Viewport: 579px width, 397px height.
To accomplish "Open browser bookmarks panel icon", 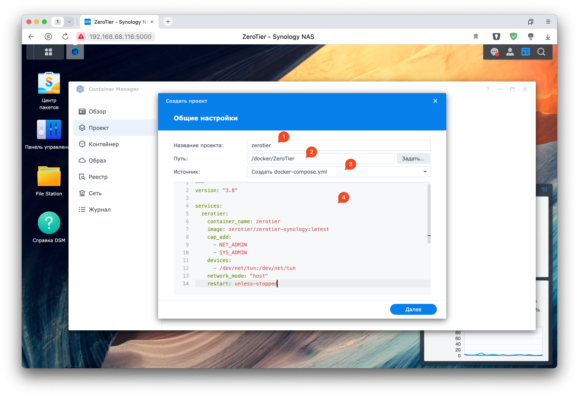I will click(531, 22).
